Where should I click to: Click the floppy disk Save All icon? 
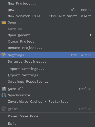pyautogui.click(x=4, y=89)
